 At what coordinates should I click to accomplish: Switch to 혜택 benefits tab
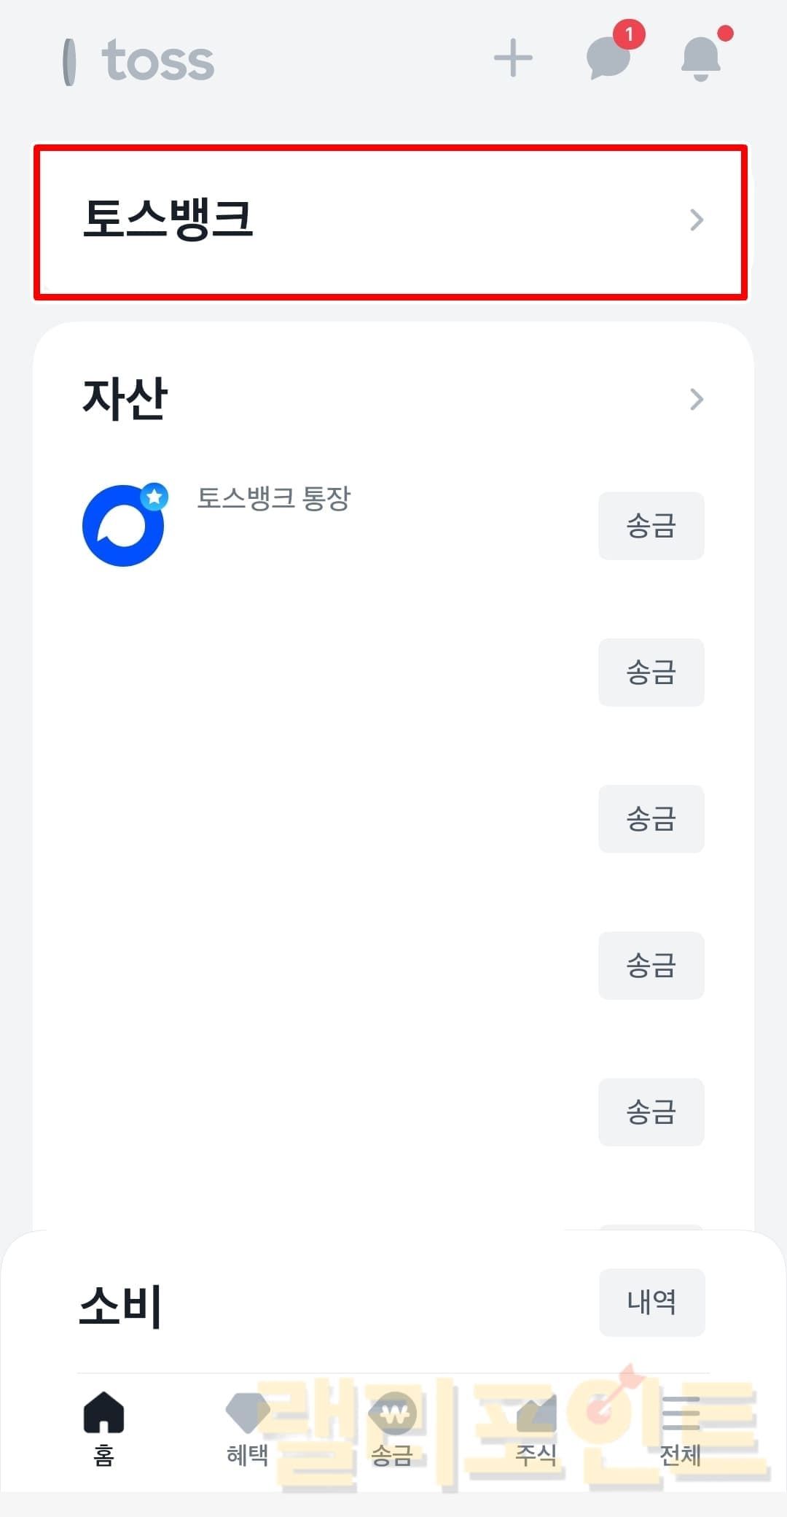(248, 1427)
